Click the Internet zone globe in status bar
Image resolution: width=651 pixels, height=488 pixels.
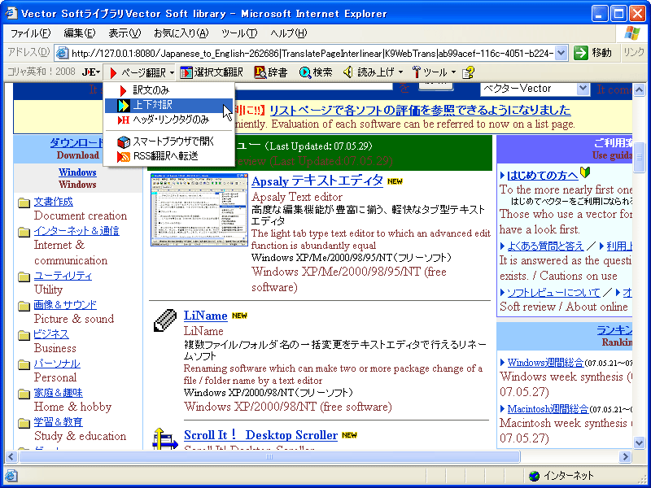[x=535, y=476]
